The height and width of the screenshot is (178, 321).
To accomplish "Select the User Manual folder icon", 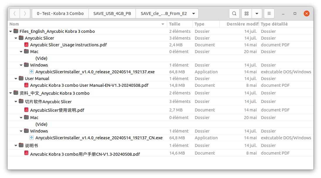I will [x=21, y=78].
